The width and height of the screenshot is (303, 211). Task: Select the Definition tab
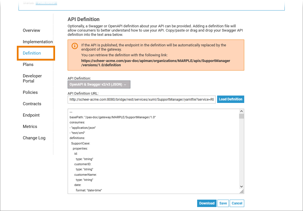(x=32, y=53)
